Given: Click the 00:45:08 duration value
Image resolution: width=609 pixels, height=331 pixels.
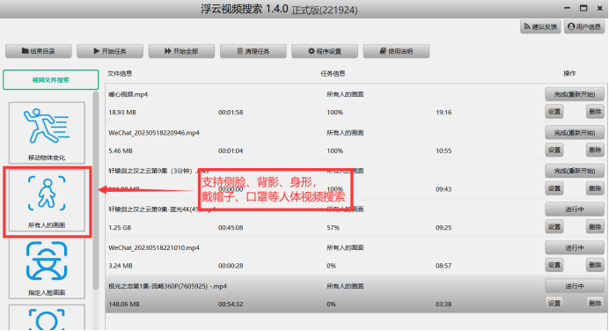Looking at the screenshot, I should pyautogui.click(x=231, y=228).
